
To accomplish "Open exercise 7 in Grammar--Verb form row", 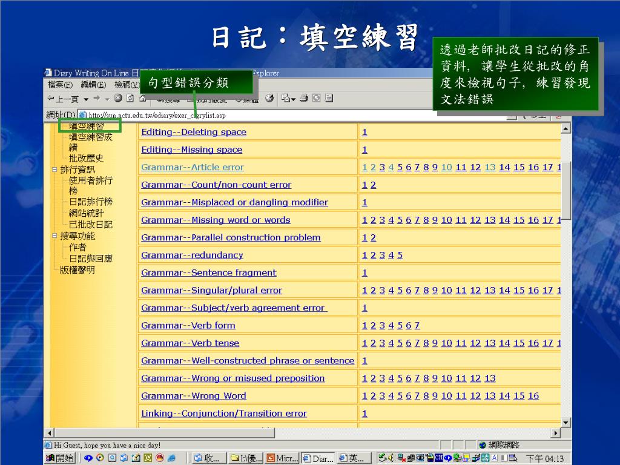I will click(417, 326).
